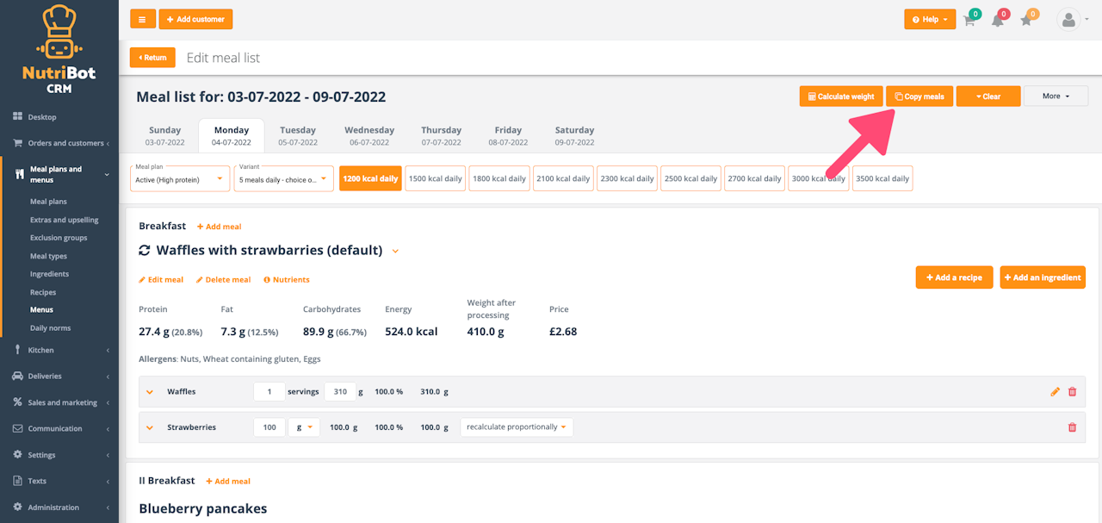Delete the Strawberries ingredient via trash icon
The height and width of the screenshot is (523, 1102).
click(1072, 427)
